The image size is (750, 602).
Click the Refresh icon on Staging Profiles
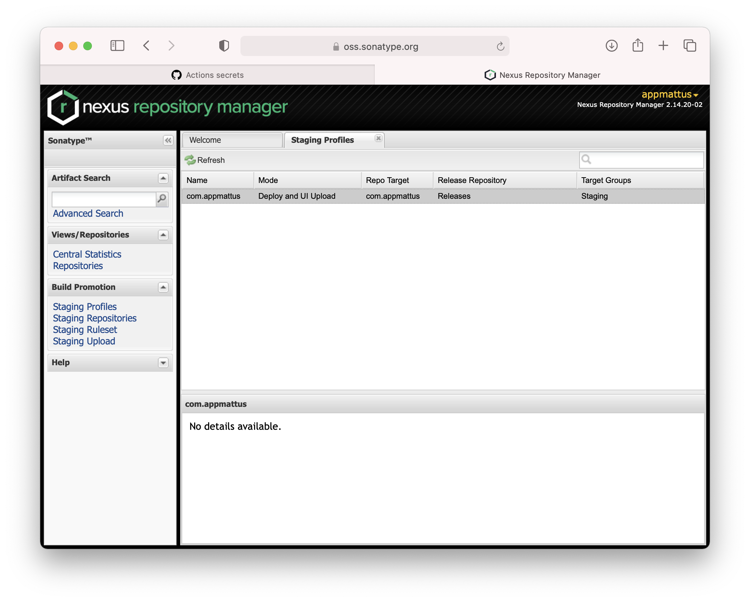[x=190, y=160]
